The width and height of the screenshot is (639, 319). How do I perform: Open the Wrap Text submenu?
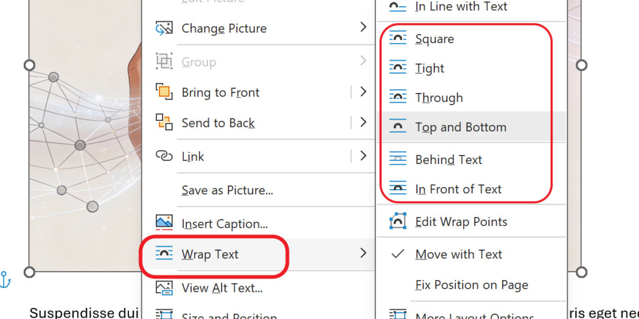[x=210, y=254]
